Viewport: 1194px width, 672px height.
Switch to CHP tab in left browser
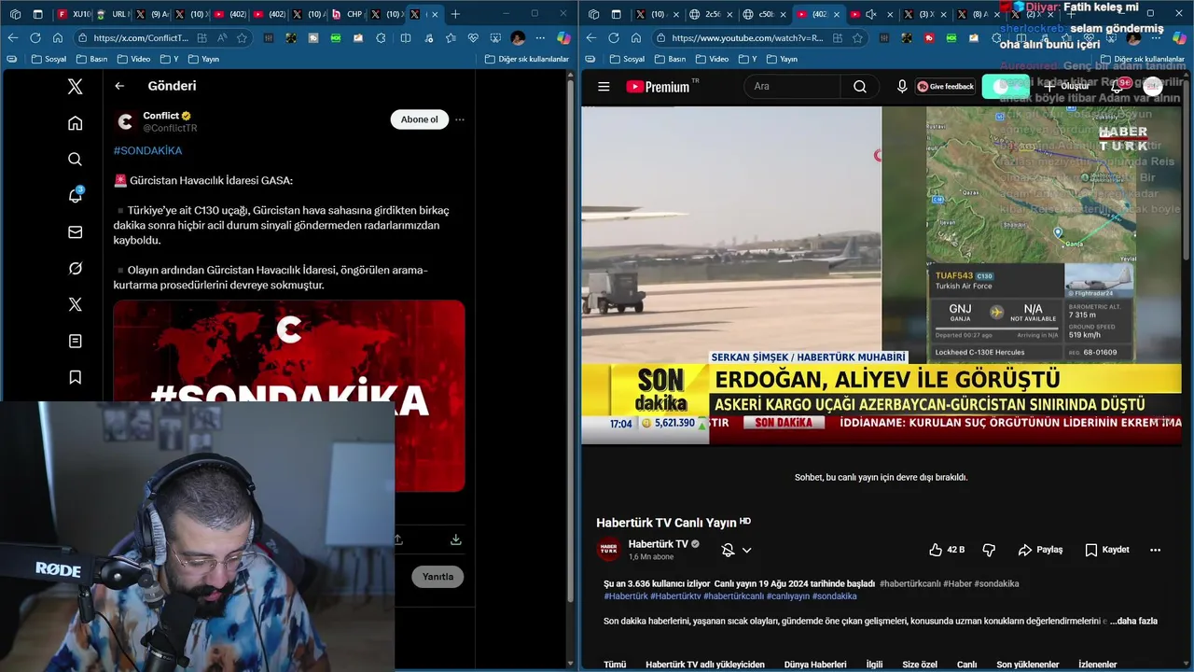[x=347, y=14]
